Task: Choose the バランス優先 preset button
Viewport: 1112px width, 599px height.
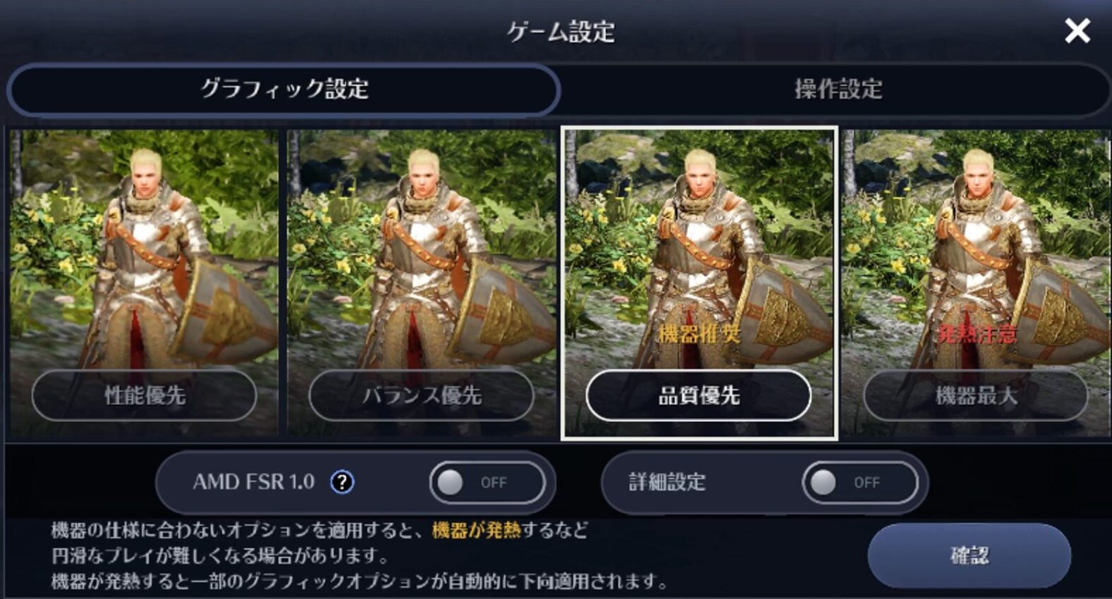Action: 422,395
